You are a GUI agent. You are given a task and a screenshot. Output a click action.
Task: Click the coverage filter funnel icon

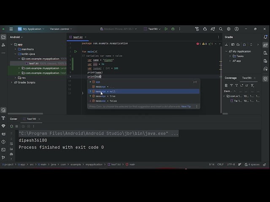pyautogui.click(x=252, y=85)
